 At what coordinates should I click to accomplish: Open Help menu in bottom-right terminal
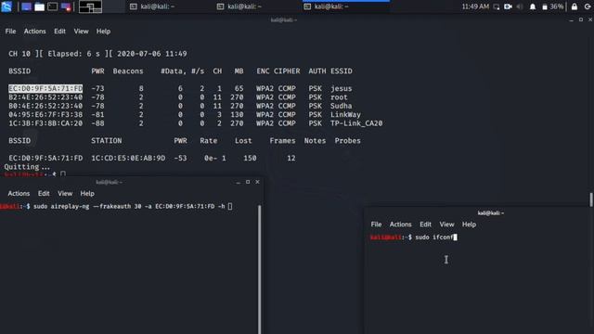pos(469,225)
